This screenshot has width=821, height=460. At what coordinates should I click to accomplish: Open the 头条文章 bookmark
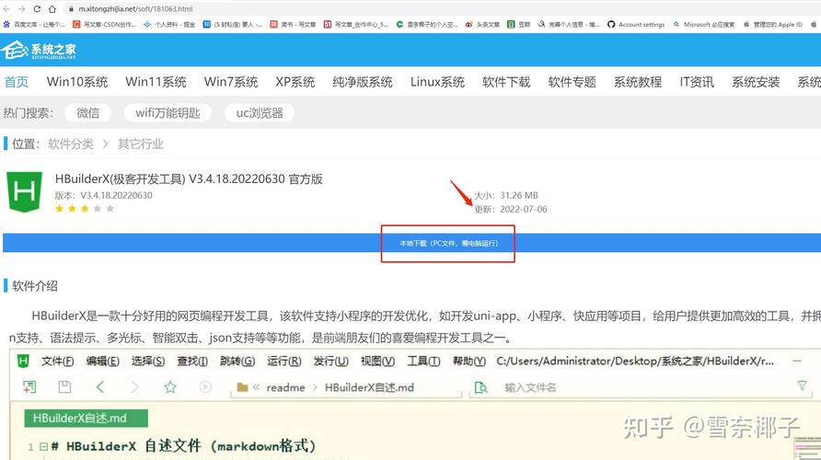click(482, 25)
